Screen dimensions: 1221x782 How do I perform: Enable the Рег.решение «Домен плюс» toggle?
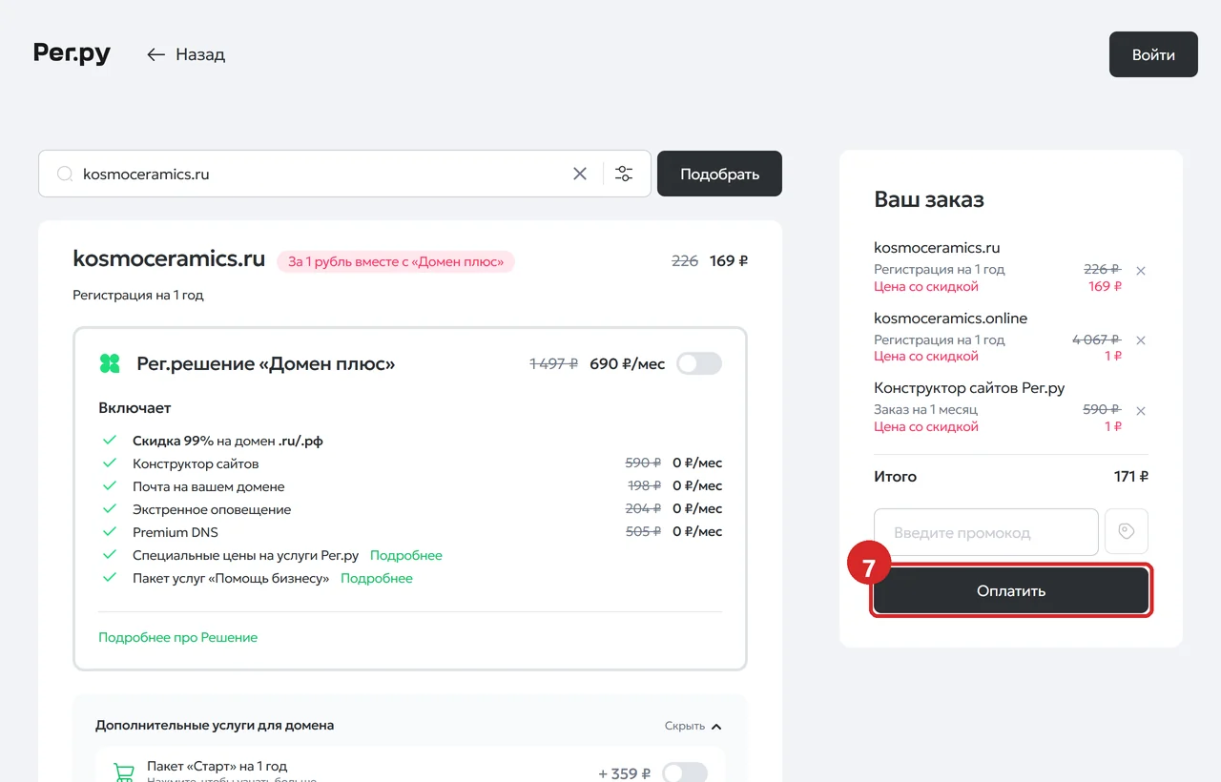pos(699,363)
